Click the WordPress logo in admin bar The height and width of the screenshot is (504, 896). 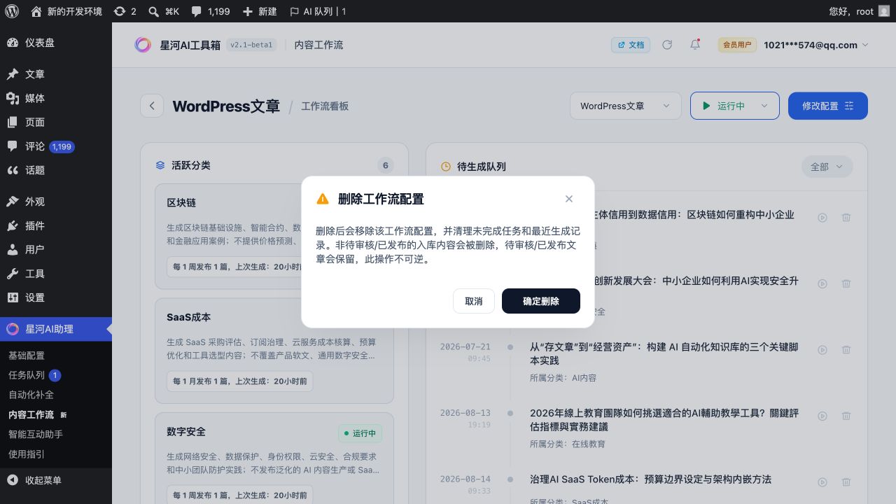[12, 11]
